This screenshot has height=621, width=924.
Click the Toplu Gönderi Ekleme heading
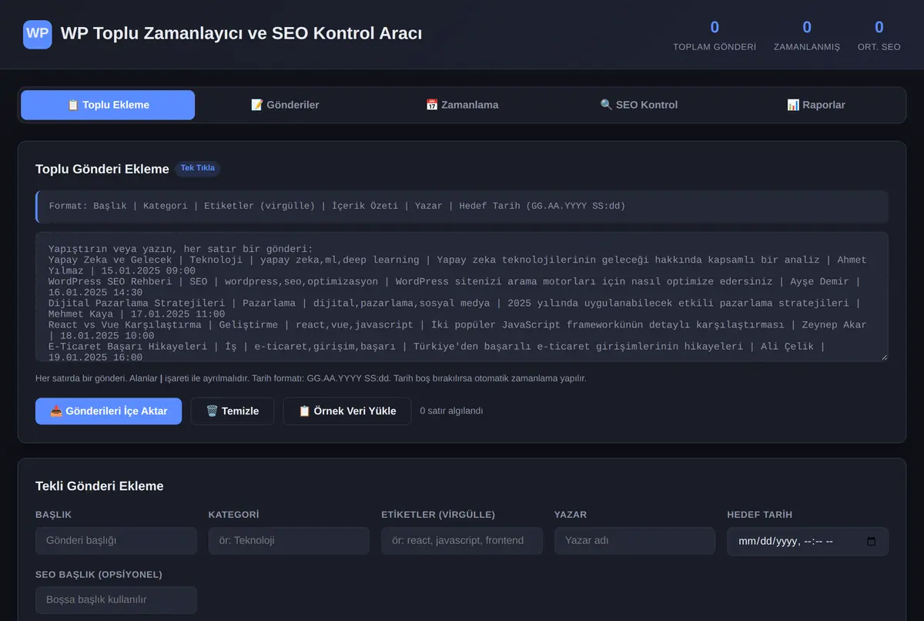pyautogui.click(x=102, y=169)
